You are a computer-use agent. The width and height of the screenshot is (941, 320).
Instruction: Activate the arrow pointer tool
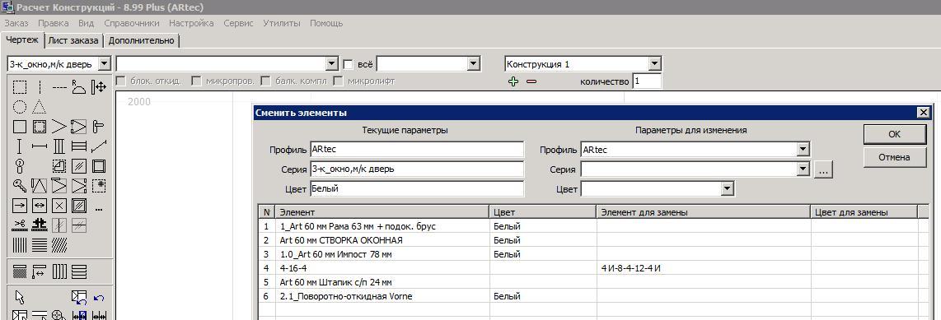point(20,297)
